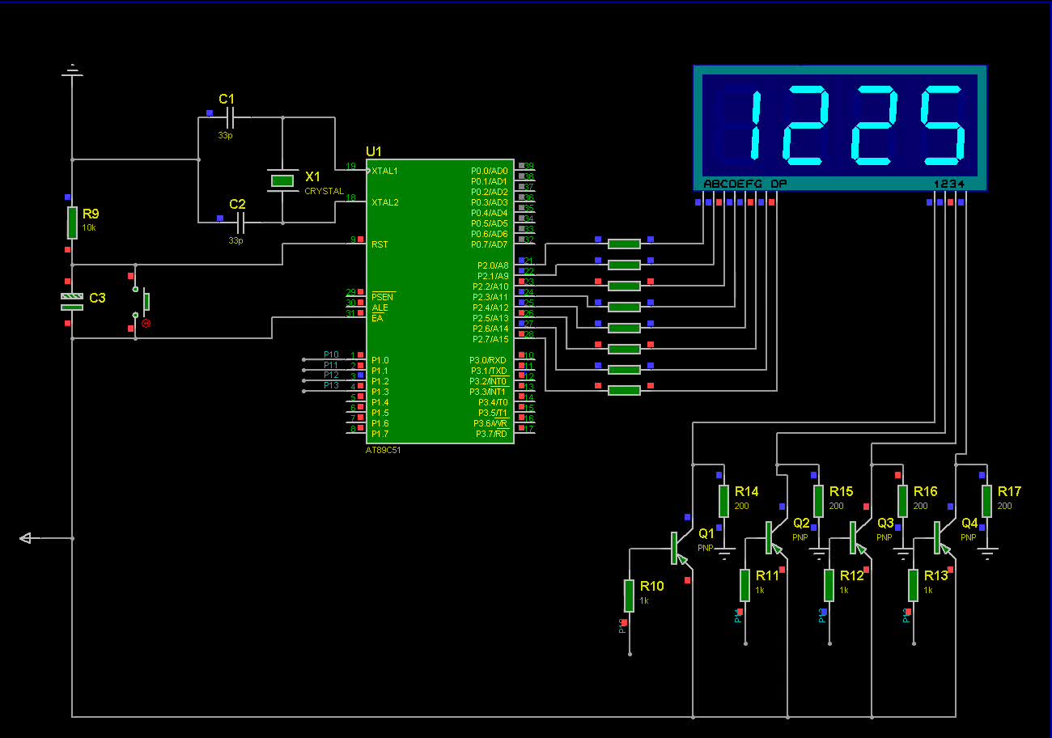This screenshot has height=738, width=1052.
Task: Click the EA pin label
Action: [377, 318]
